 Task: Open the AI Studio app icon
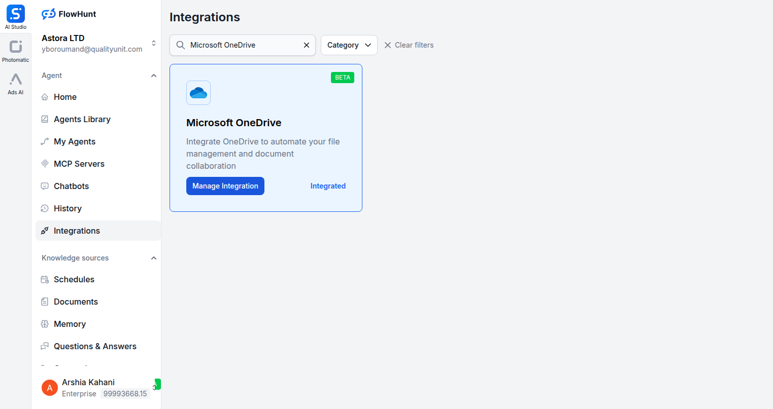point(15,14)
